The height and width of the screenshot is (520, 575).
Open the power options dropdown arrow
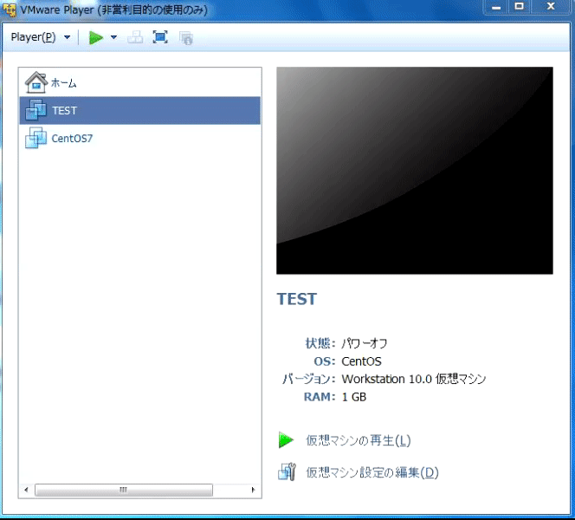(x=113, y=37)
